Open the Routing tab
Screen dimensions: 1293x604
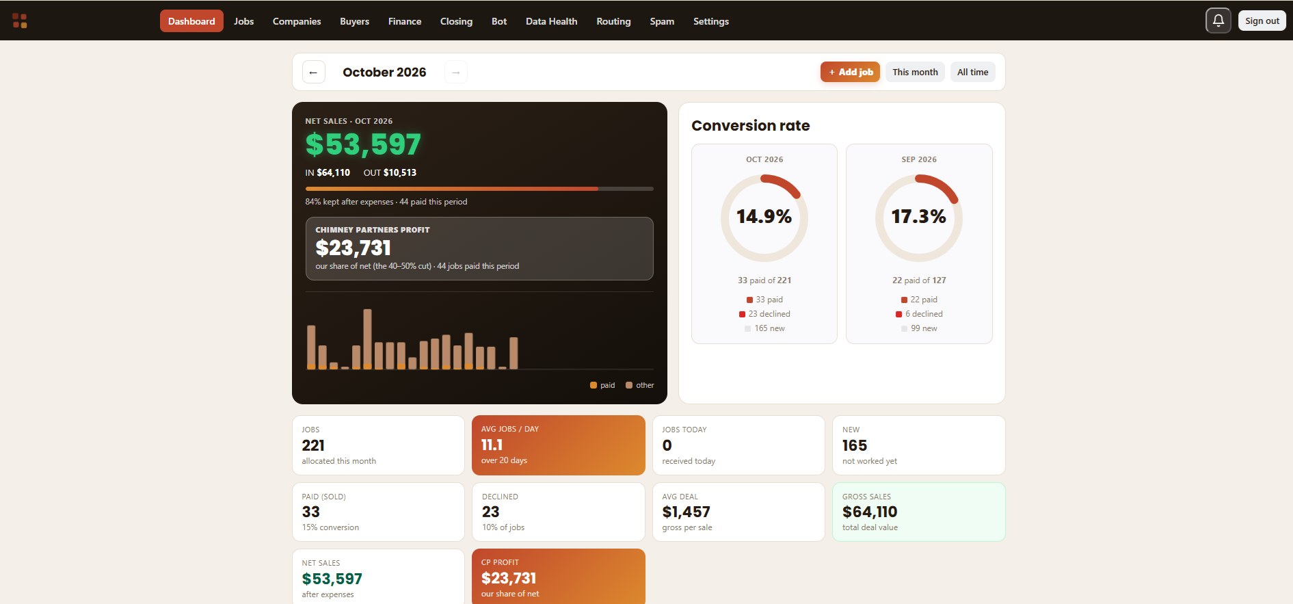[x=613, y=21]
